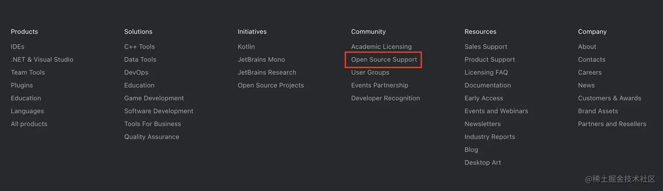The width and height of the screenshot is (663, 191).
Task: Open Careers under Company
Action: 590,73
